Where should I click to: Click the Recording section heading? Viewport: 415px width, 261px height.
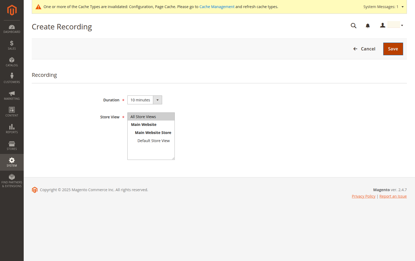tap(44, 75)
